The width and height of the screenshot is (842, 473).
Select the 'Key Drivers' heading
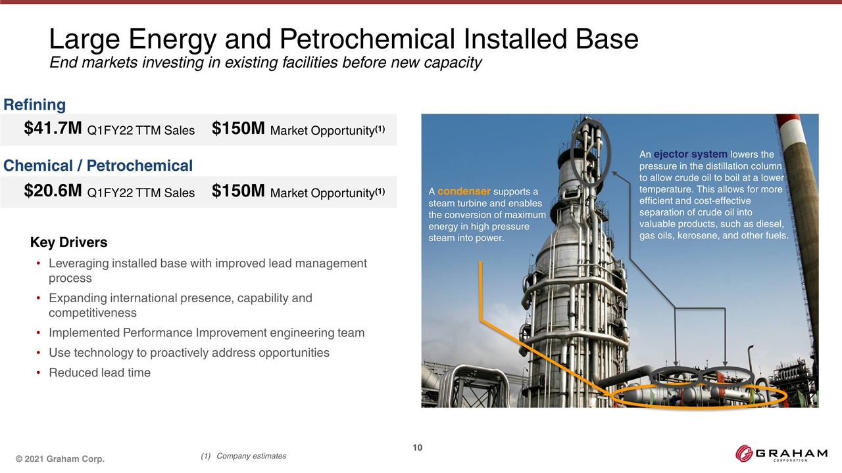click(x=68, y=242)
